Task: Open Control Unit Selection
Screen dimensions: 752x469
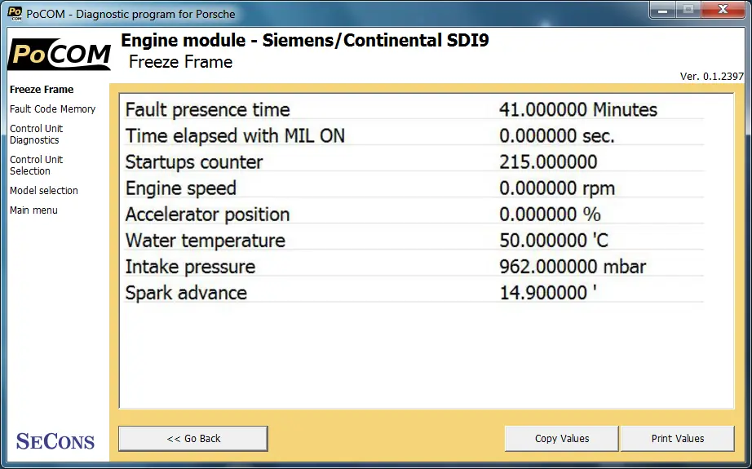Action: (37, 165)
